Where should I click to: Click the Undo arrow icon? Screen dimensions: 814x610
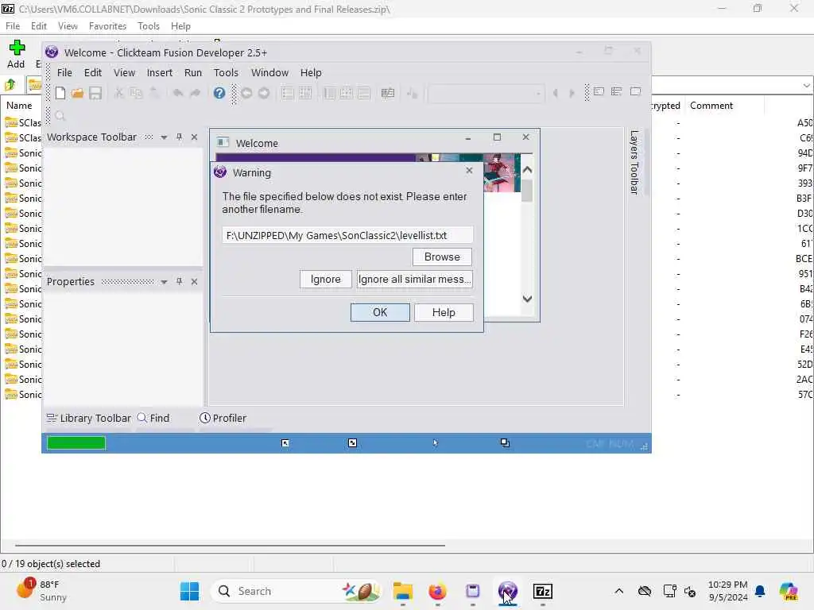point(177,93)
